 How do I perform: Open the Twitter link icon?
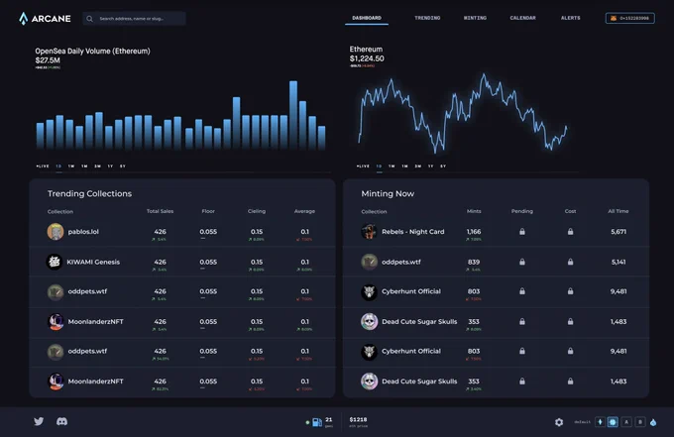point(39,421)
